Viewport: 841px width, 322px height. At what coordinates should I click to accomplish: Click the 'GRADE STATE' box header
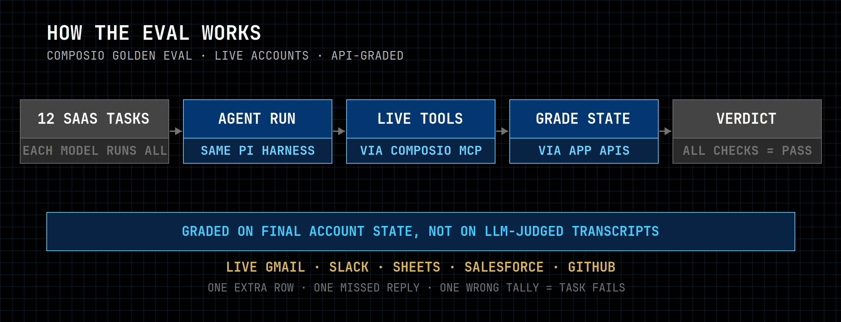[584, 119]
